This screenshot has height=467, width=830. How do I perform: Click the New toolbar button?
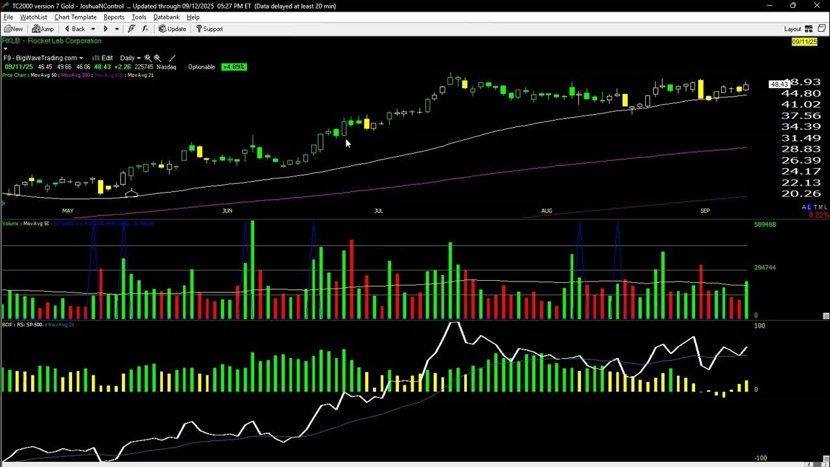(13, 29)
